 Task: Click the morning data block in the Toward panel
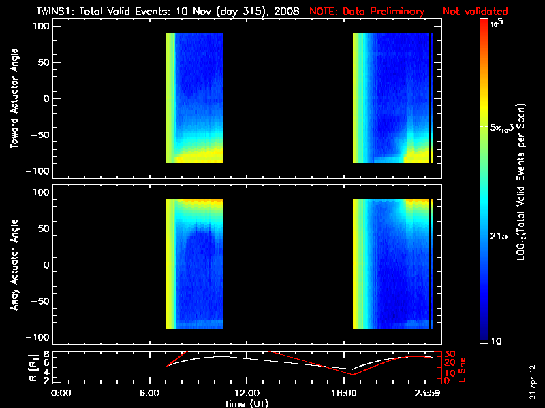[194, 97]
